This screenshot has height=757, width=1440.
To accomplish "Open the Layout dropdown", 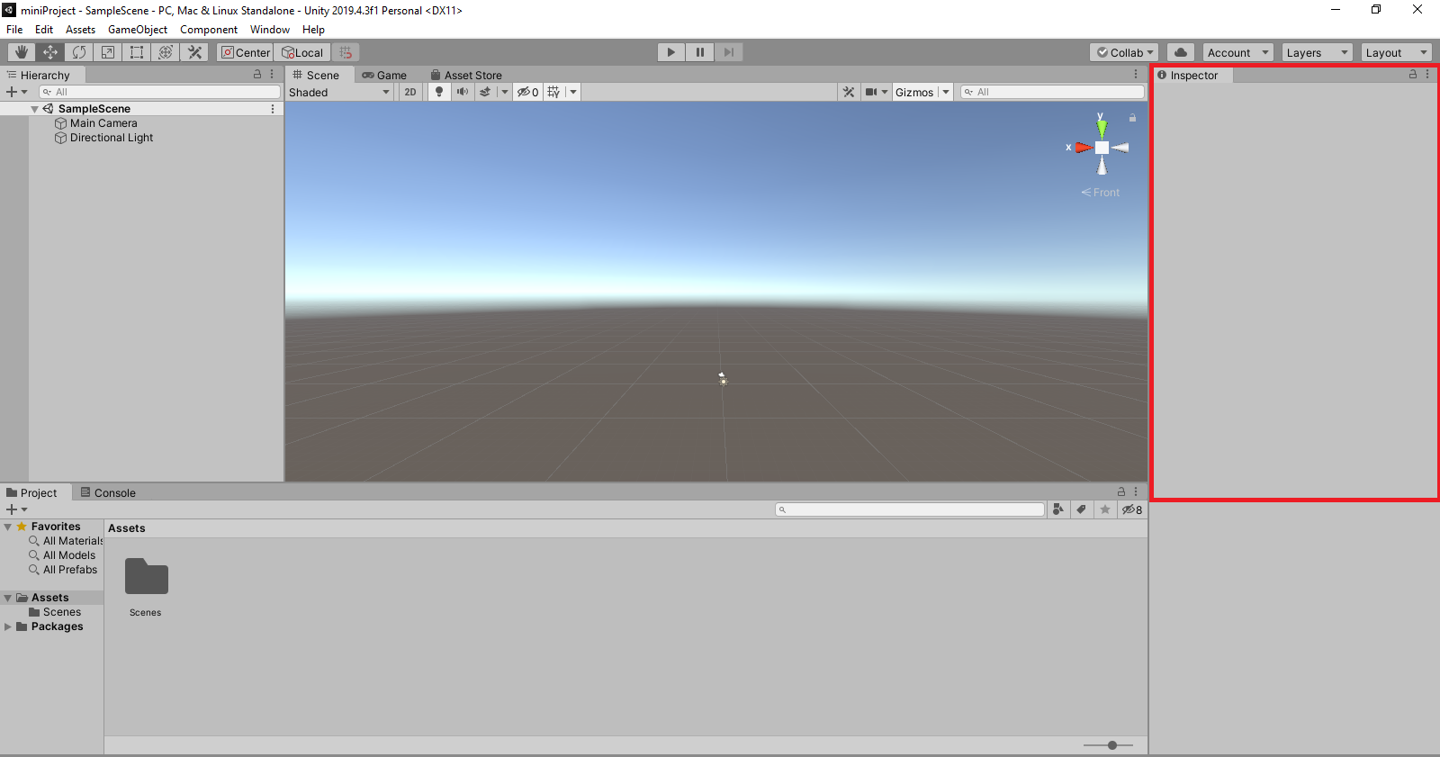I will [1397, 52].
